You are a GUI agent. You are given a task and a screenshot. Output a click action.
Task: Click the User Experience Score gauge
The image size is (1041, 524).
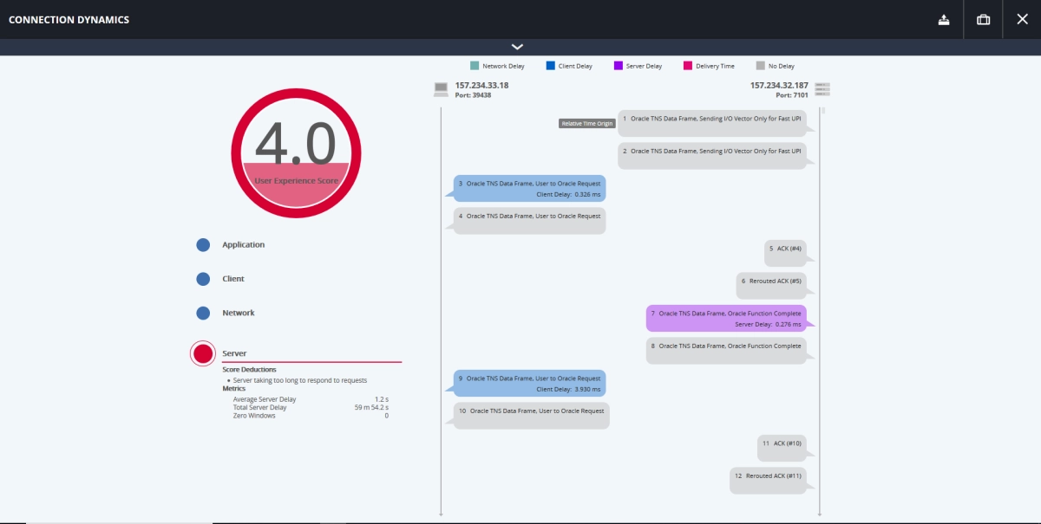[x=297, y=152]
